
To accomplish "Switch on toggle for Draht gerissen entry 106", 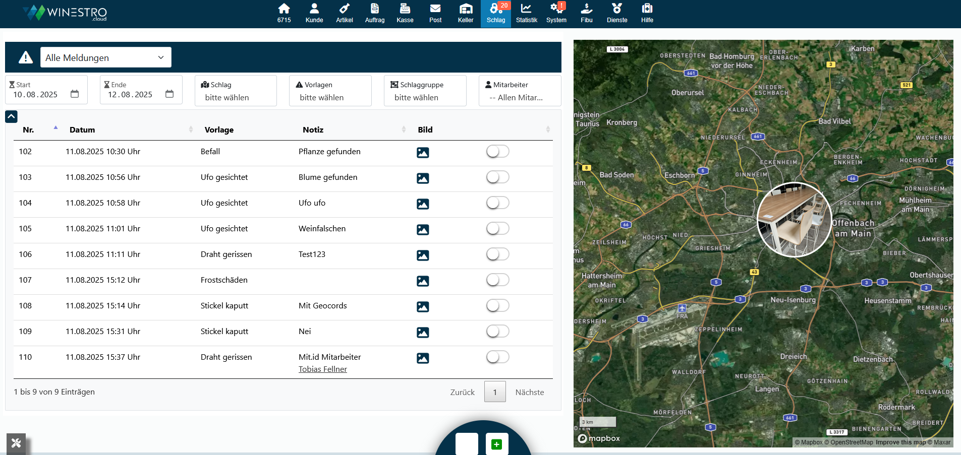I will coord(497,254).
